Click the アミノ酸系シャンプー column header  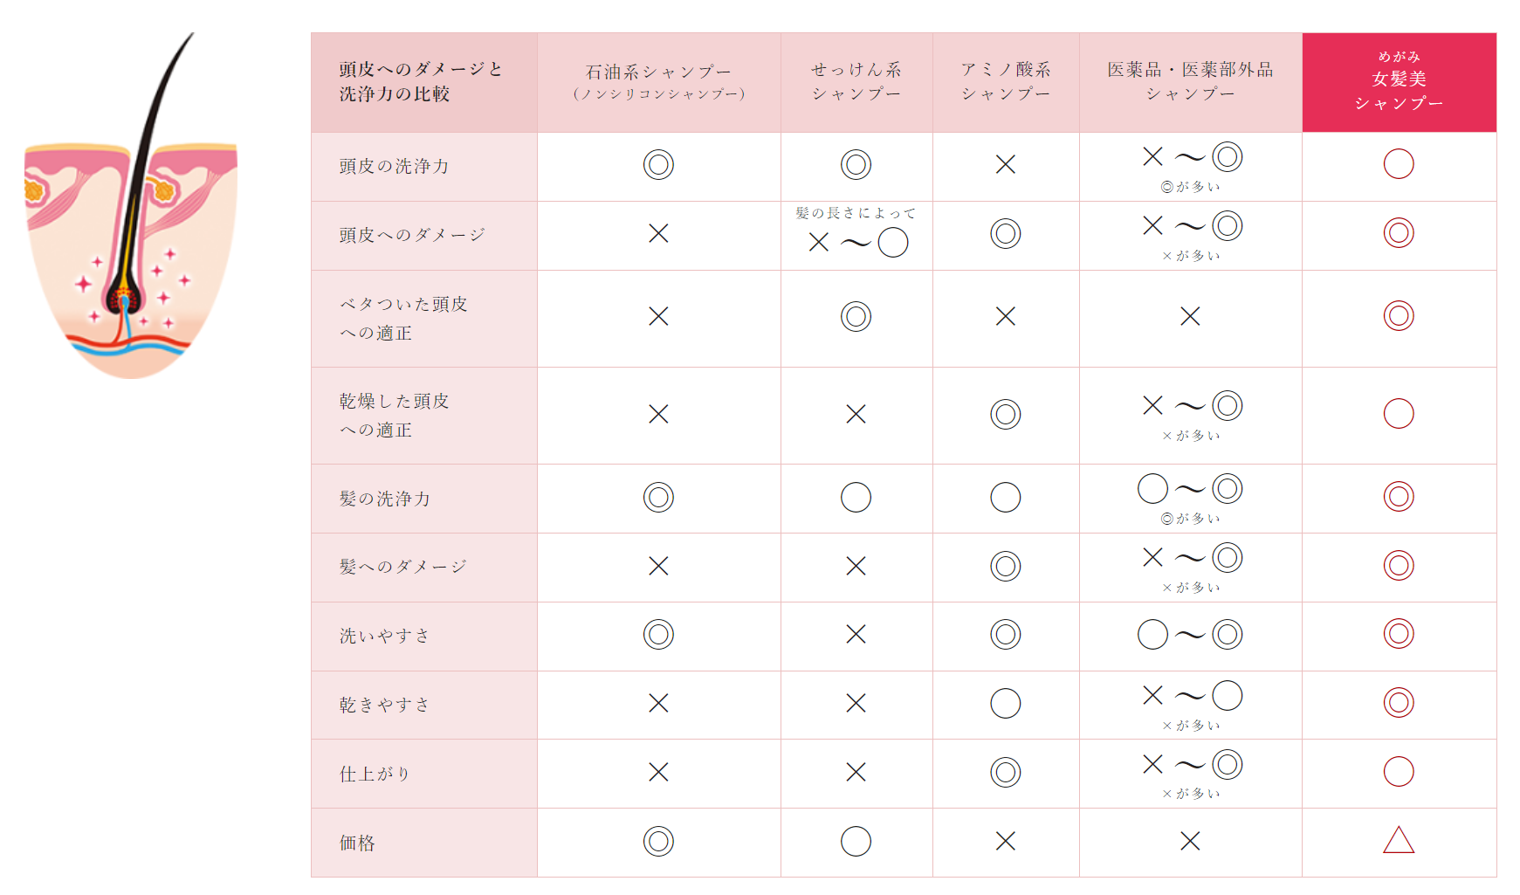point(1006,82)
